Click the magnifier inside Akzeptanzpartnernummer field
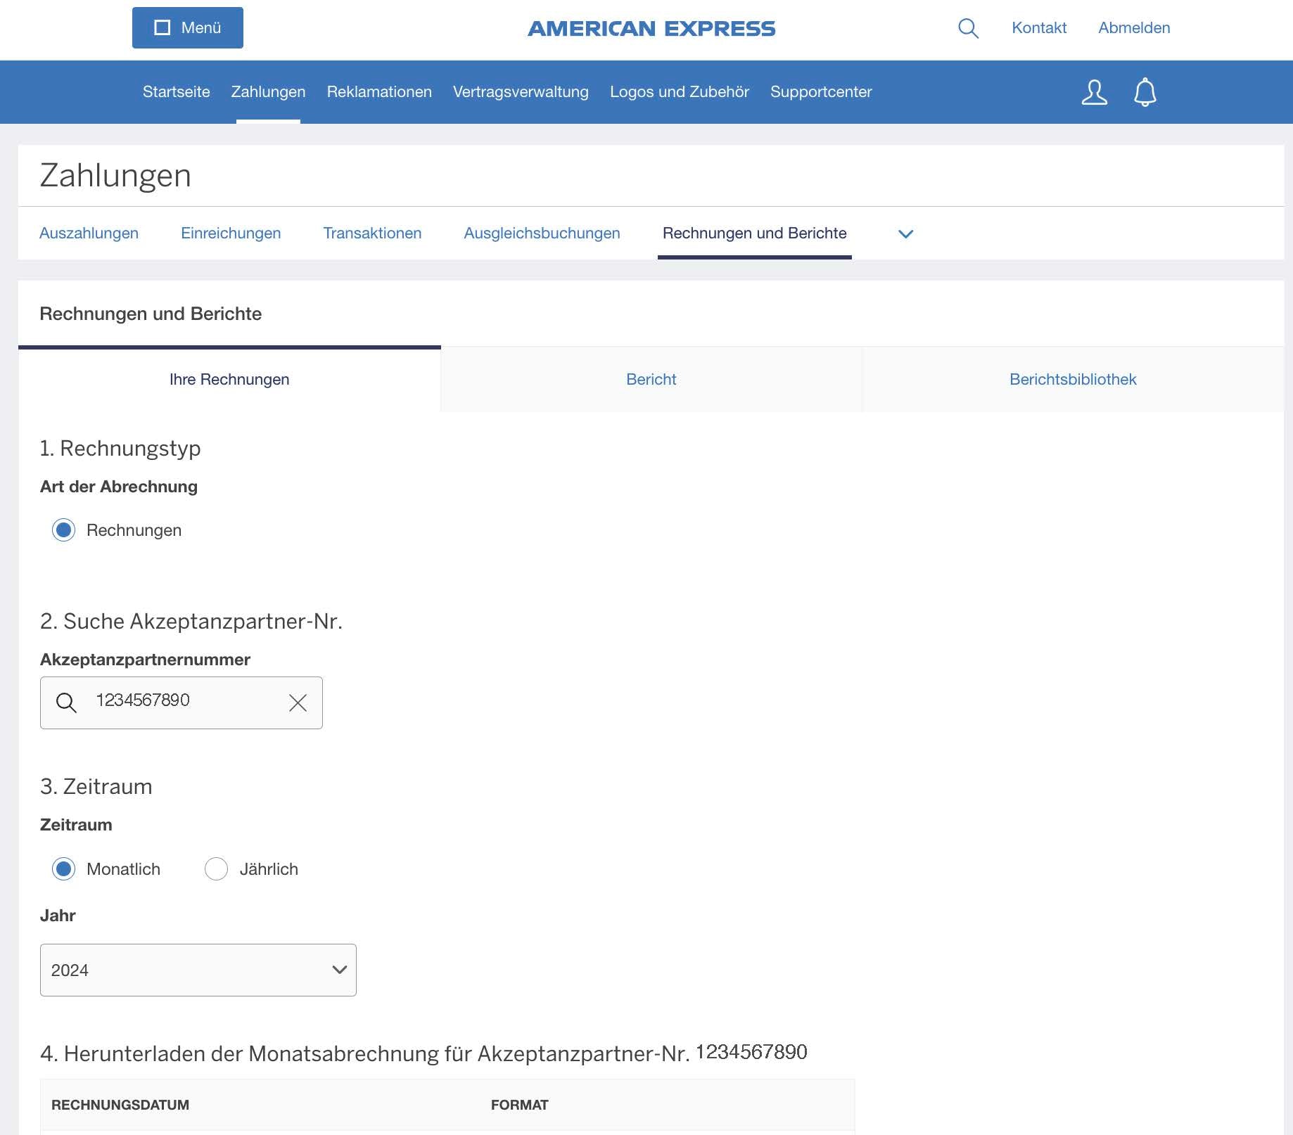The image size is (1293, 1135). pos(66,703)
